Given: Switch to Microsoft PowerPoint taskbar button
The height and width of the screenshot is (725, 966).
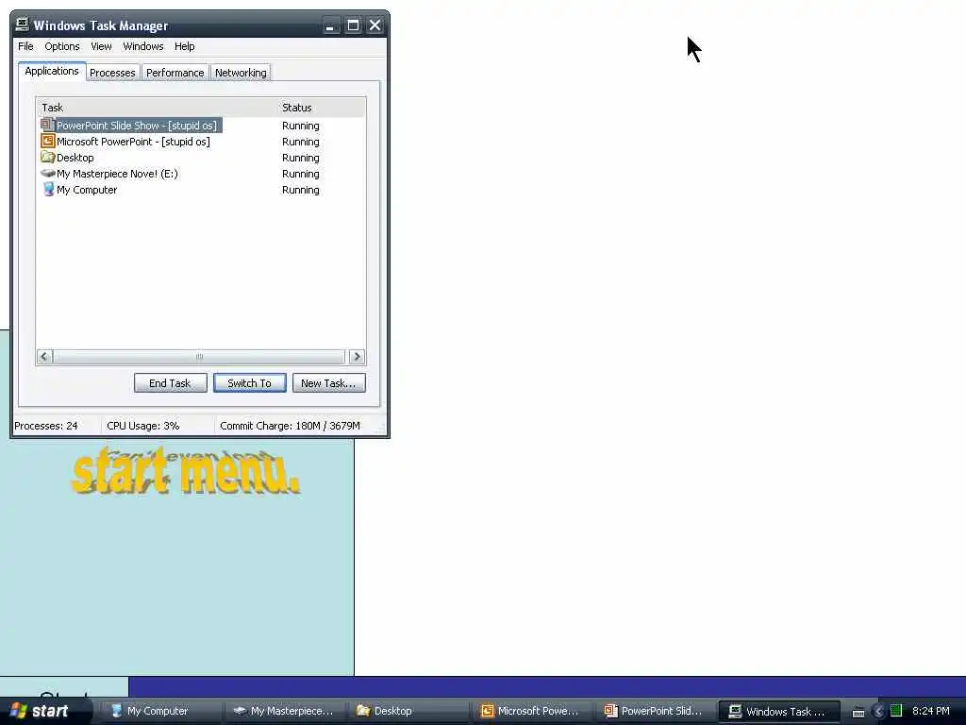Looking at the screenshot, I should pos(532,711).
